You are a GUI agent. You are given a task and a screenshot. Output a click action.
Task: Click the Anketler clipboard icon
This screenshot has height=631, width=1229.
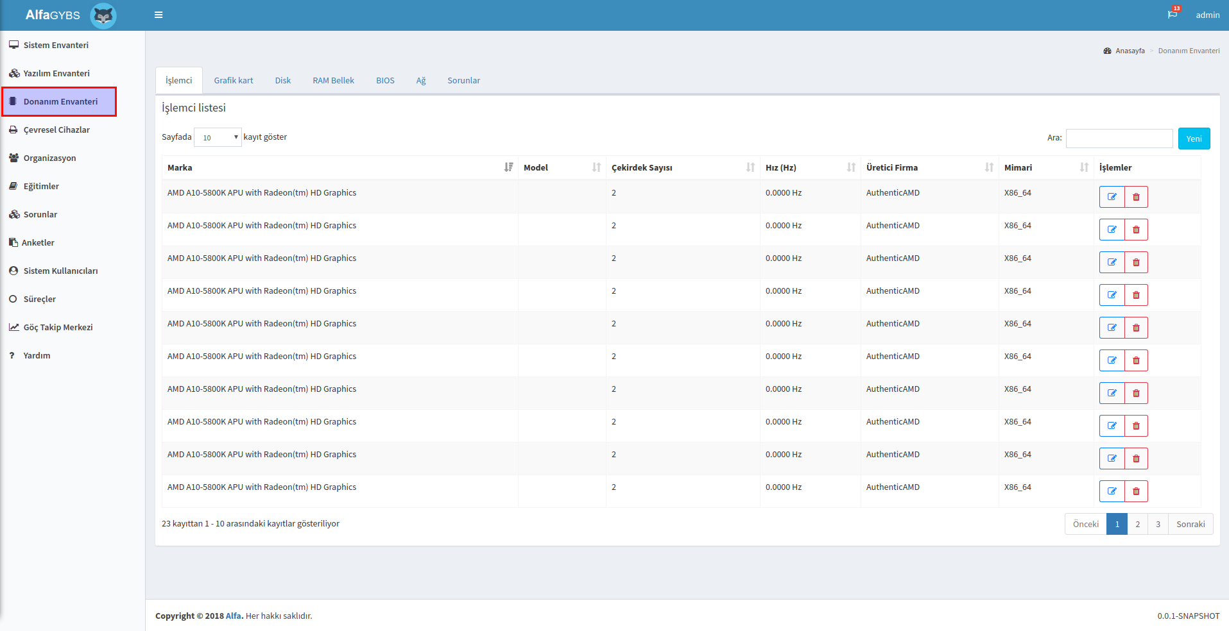(13, 242)
